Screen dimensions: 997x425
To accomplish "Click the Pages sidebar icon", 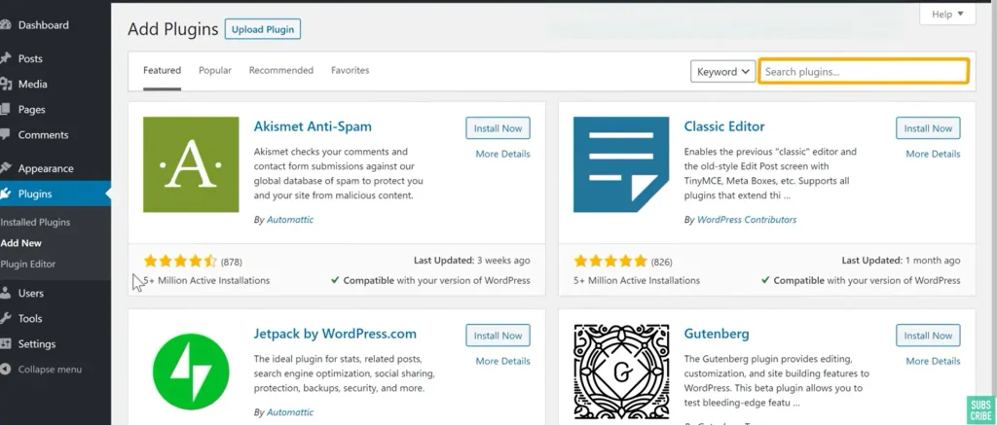I will 5,109.
